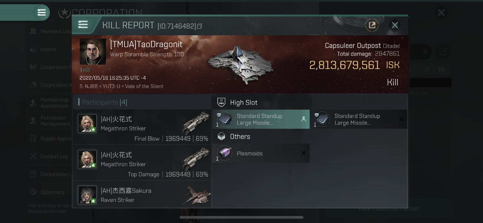Open the main green hamburger menu

pyautogui.click(x=42, y=12)
